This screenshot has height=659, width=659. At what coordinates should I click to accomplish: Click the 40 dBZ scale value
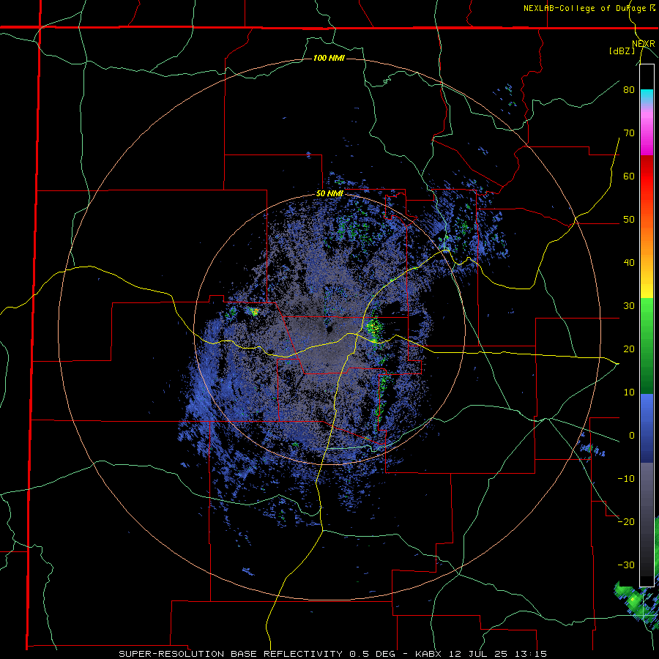629,263
